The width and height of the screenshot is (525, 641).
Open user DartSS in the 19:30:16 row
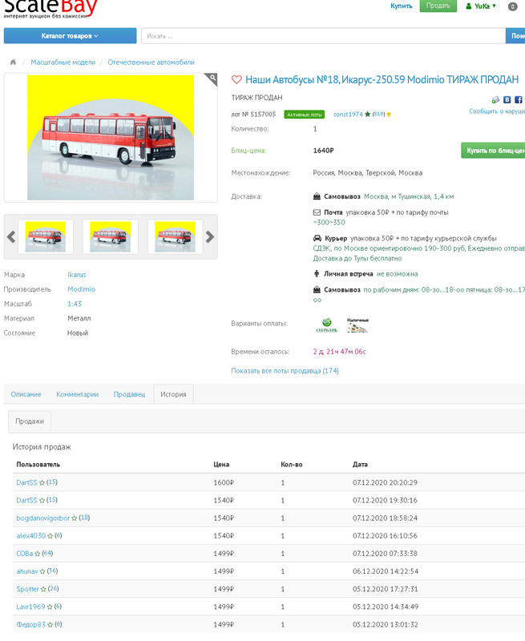(x=26, y=500)
